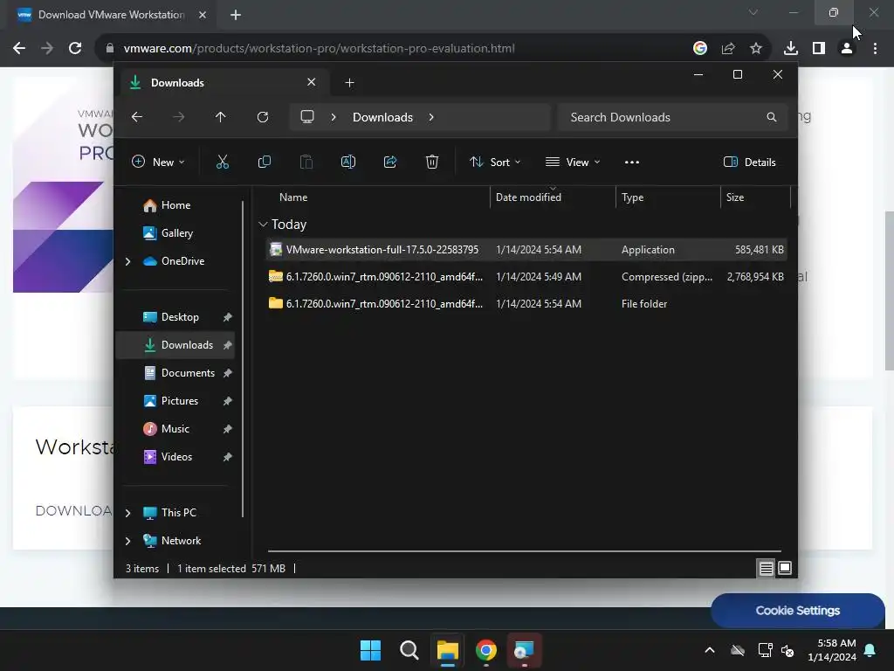
Task: Expand Network in navigation pane
Action: point(127,541)
